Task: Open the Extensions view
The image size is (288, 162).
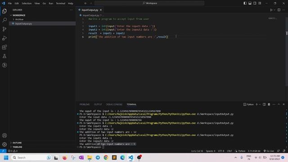Action: tap(4, 47)
